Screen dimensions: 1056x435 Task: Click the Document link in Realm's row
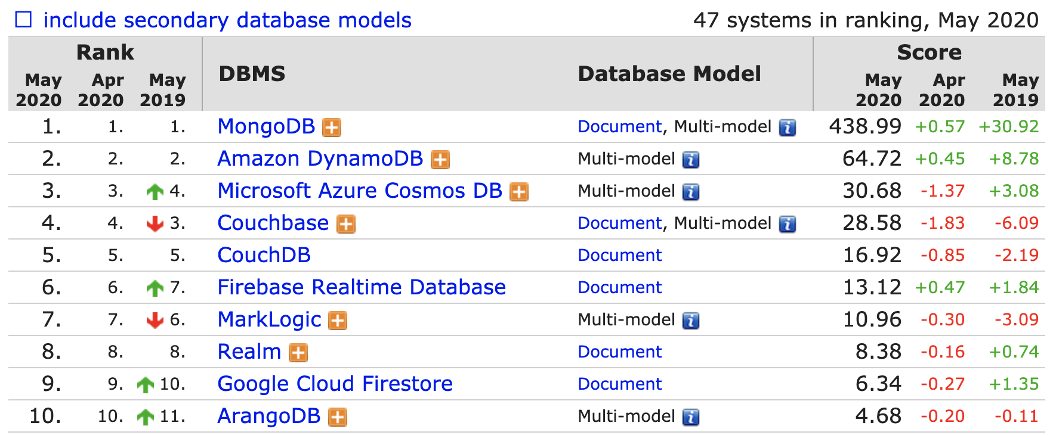[x=619, y=352]
